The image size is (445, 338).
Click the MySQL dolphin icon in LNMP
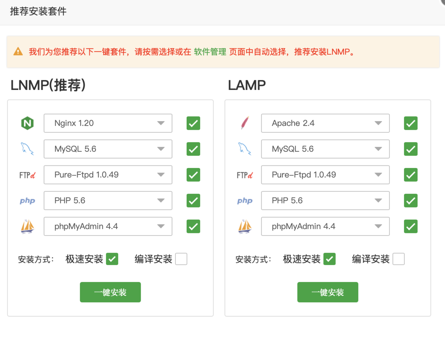tap(27, 149)
